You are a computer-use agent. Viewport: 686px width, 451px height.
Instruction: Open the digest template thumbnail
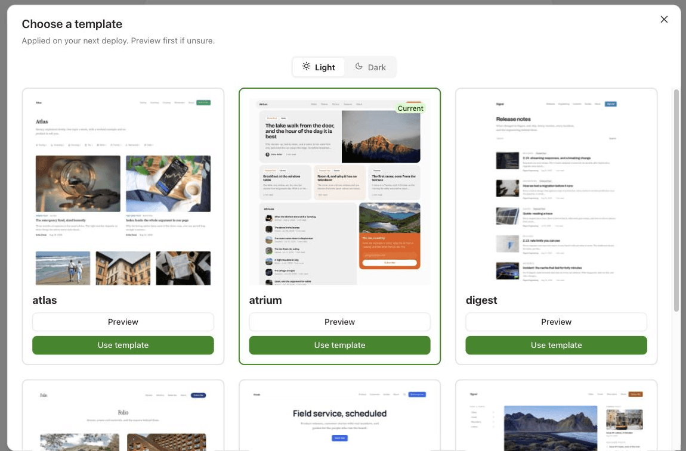coord(556,192)
